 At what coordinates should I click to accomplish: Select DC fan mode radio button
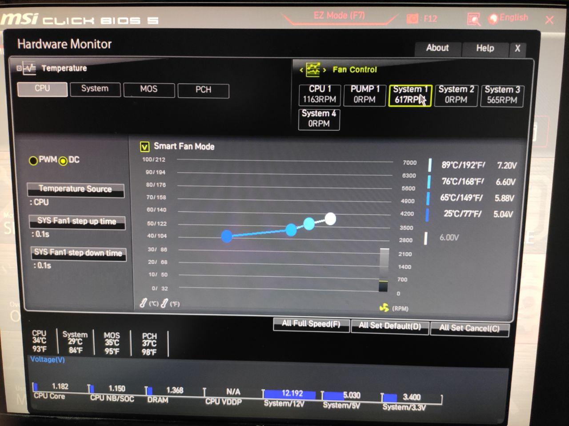coord(63,161)
